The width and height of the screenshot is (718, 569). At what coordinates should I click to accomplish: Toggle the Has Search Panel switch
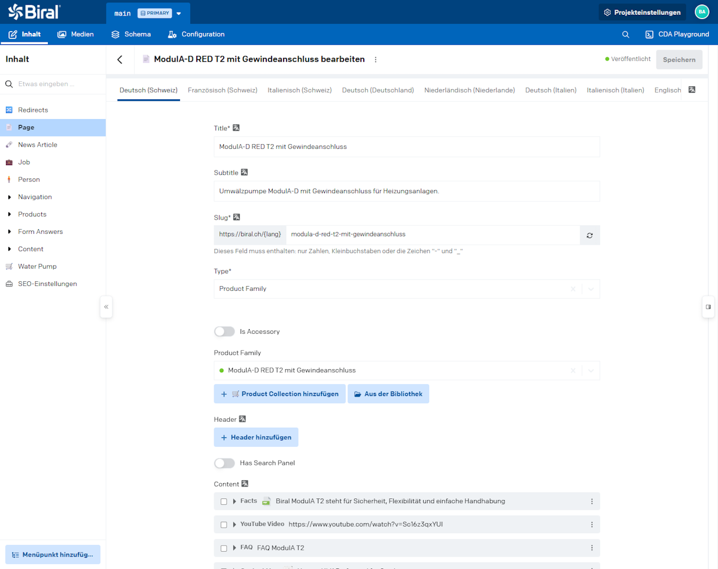point(224,463)
